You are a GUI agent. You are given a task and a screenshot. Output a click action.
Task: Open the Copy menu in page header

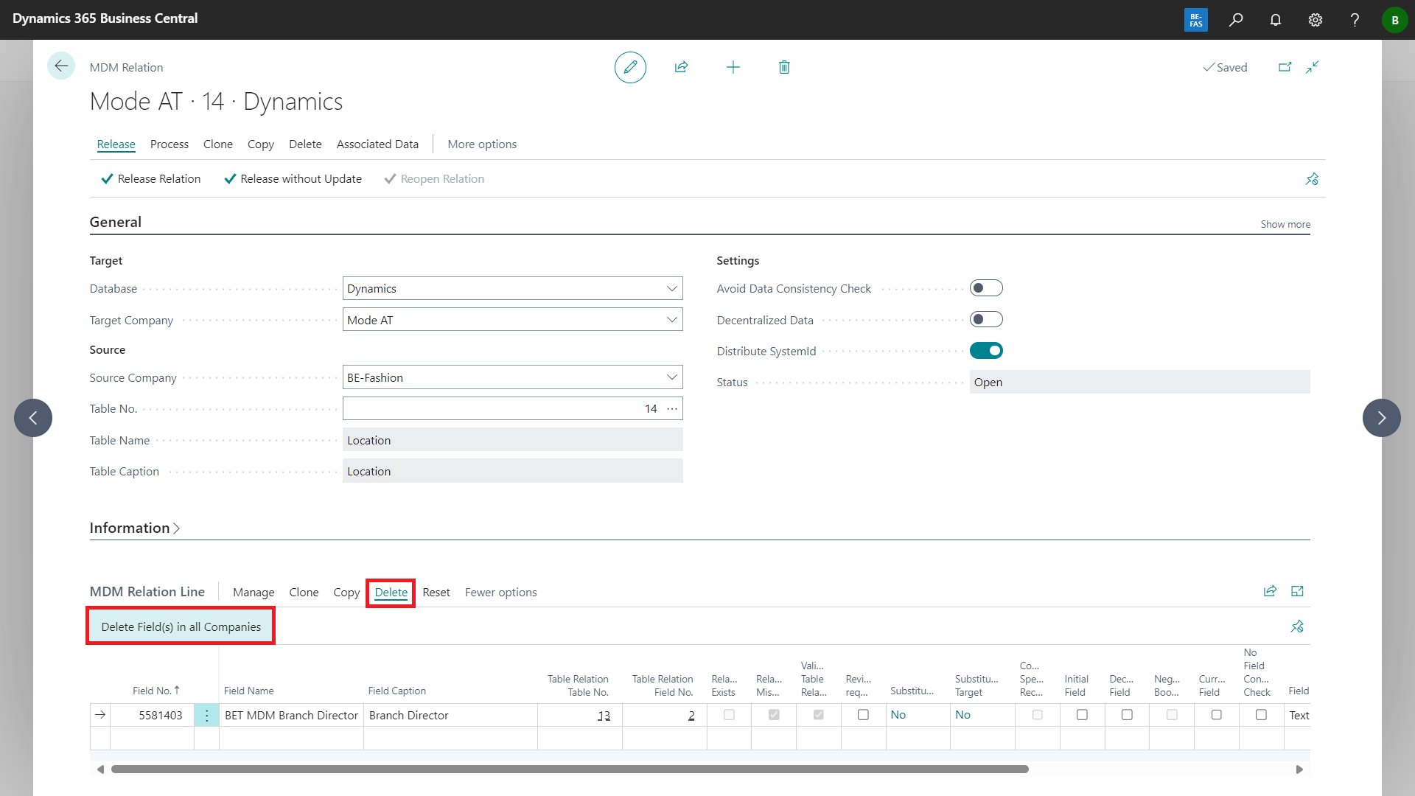[260, 144]
